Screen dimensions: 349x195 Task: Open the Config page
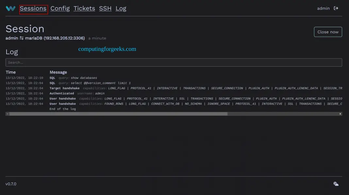[x=60, y=8]
